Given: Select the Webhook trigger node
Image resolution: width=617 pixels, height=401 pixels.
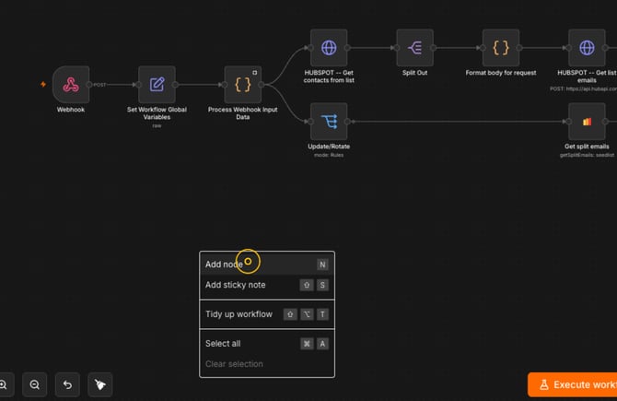Looking at the screenshot, I should (x=71, y=85).
